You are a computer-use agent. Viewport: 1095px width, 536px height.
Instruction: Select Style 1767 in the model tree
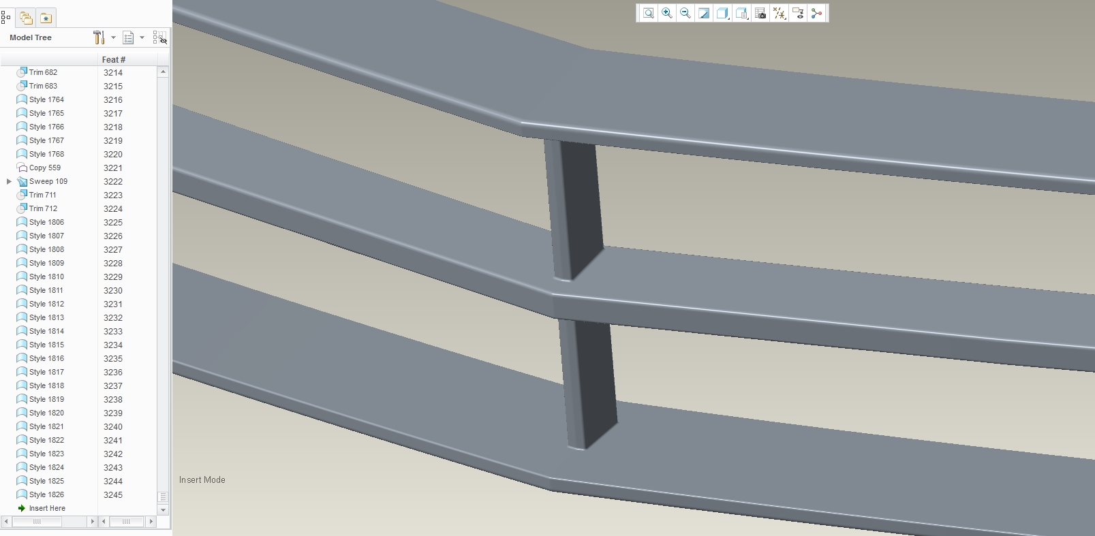point(46,140)
